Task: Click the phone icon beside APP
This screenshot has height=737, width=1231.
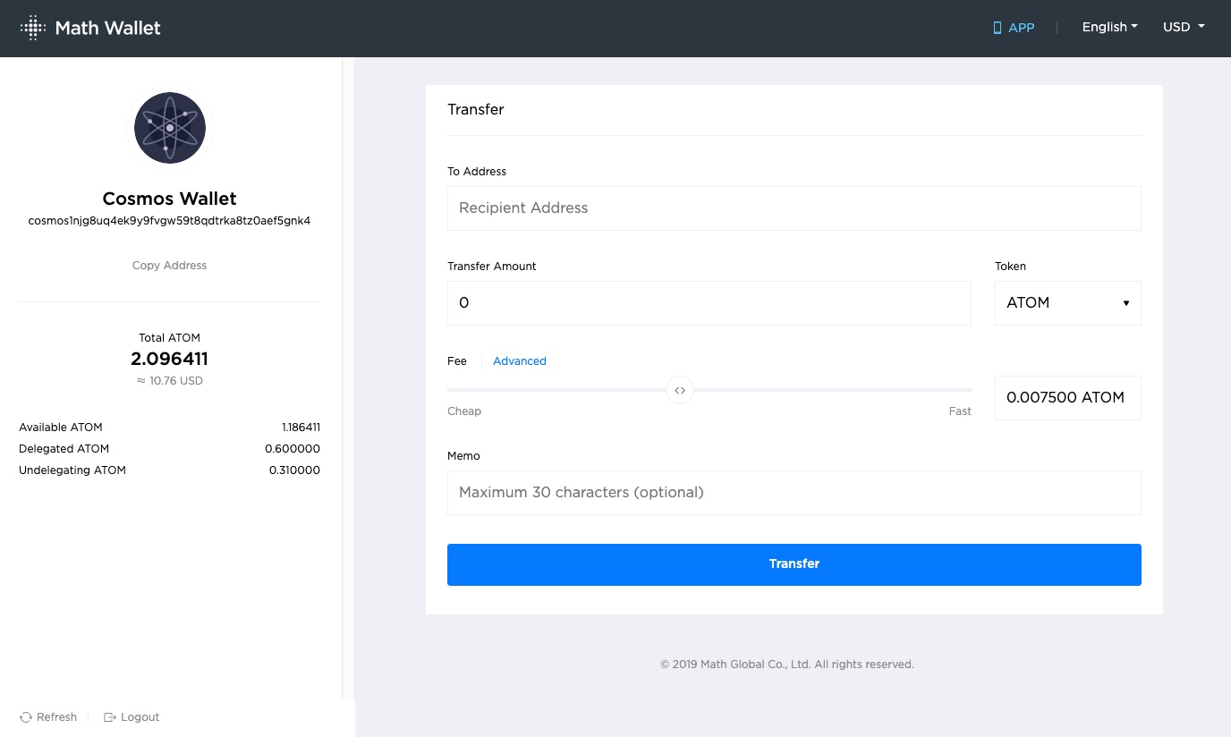Action: click(x=998, y=28)
